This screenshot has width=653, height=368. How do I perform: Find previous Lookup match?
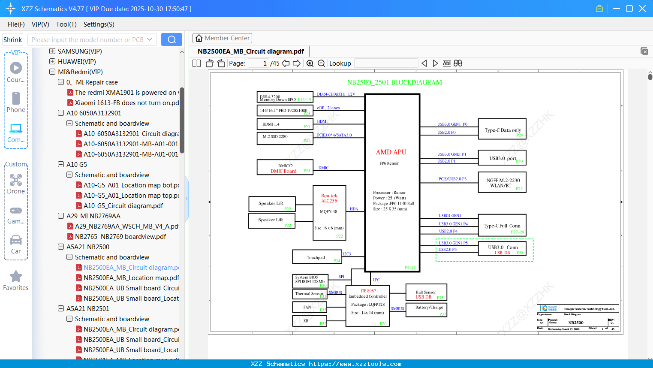pyautogui.click(x=424, y=63)
